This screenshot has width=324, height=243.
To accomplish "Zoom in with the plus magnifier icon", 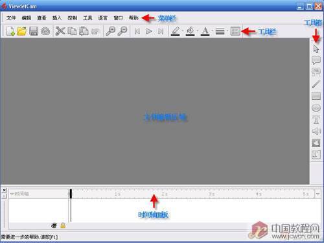I will [x=110, y=31].
